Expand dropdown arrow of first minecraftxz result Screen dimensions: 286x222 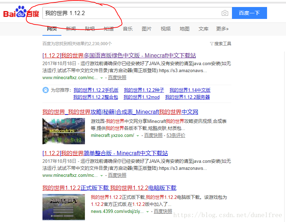pyautogui.click(x=102, y=78)
